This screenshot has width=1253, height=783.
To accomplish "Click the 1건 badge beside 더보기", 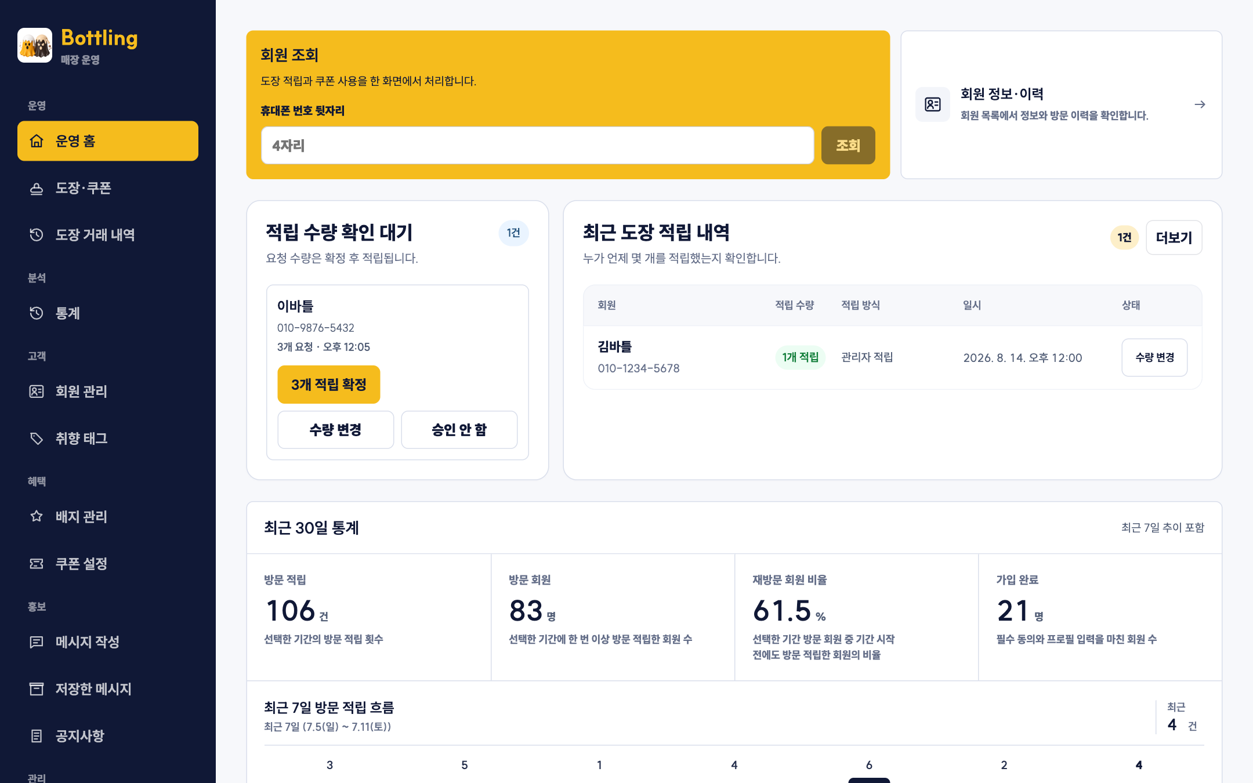I will [x=1125, y=238].
